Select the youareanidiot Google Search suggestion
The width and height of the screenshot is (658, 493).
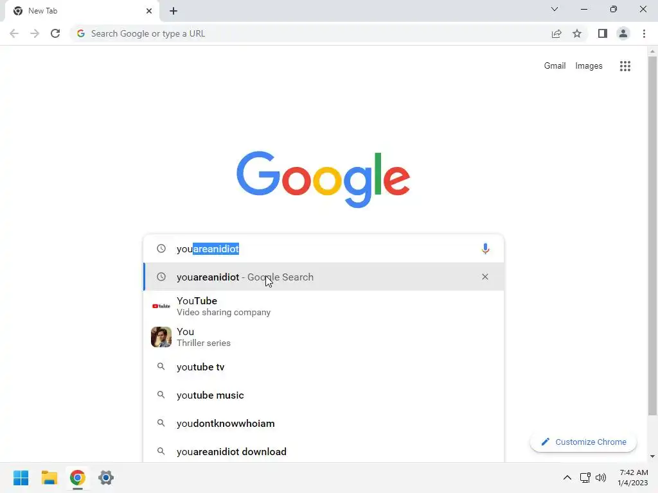click(x=324, y=277)
